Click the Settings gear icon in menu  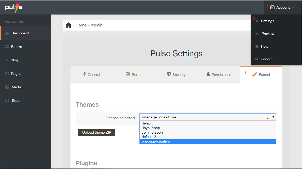(x=257, y=21)
